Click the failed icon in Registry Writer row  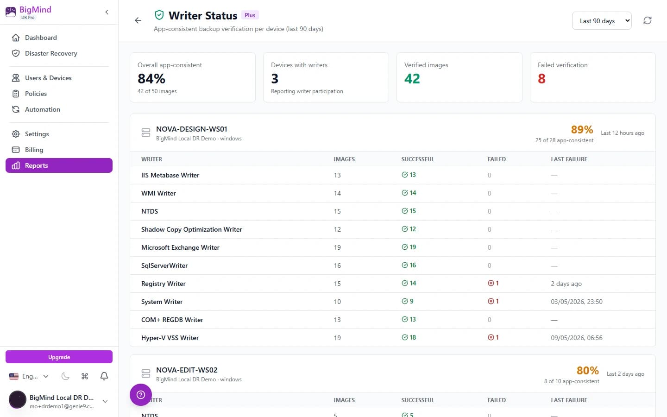tap(491, 283)
